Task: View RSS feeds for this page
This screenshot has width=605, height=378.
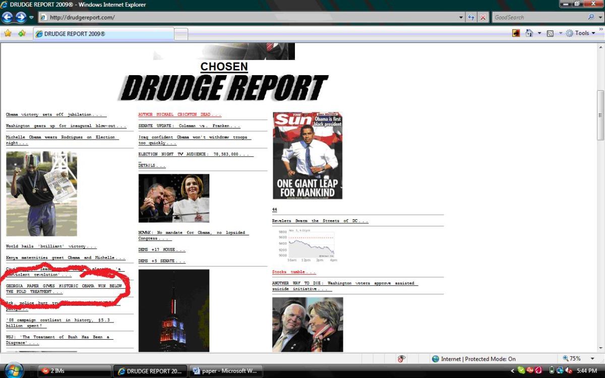Action: (550, 33)
